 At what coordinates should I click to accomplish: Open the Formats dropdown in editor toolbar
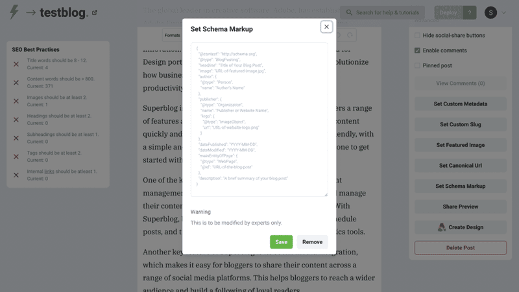pos(173,35)
